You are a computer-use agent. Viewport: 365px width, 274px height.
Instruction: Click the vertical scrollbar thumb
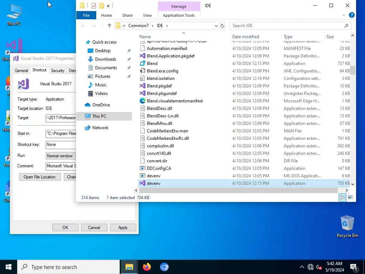pyautogui.click(x=353, y=70)
